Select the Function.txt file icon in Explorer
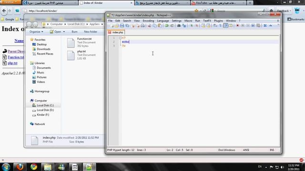The height and width of the screenshot is (171, 305). click(x=71, y=43)
